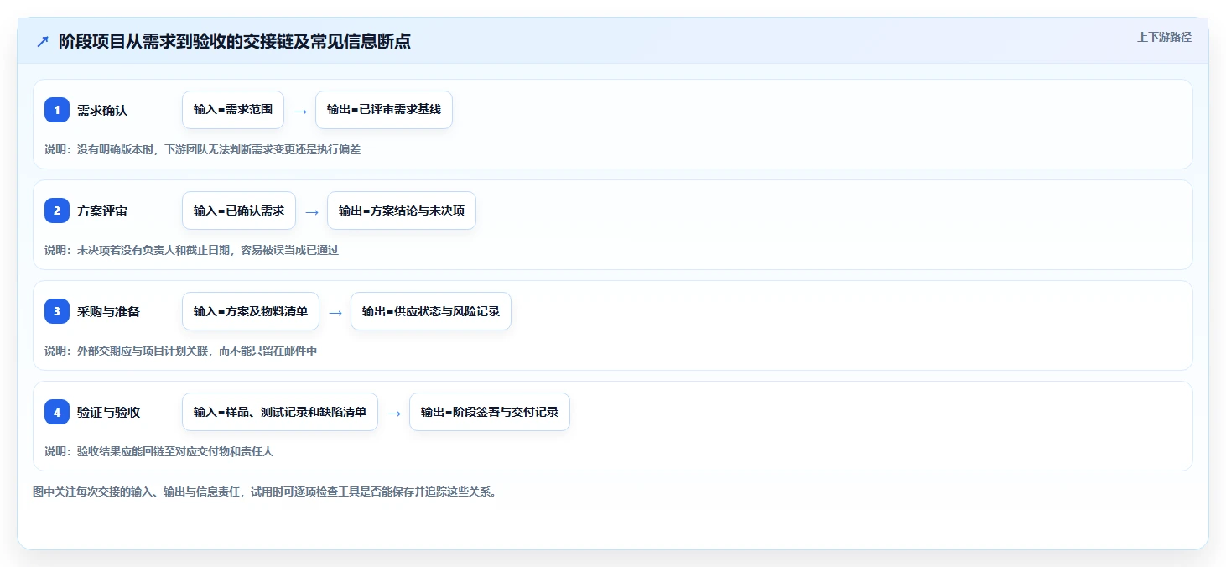Click the arrow after 输入=方案及物料清单
Screen dimensions: 1226x567
pos(335,312)
